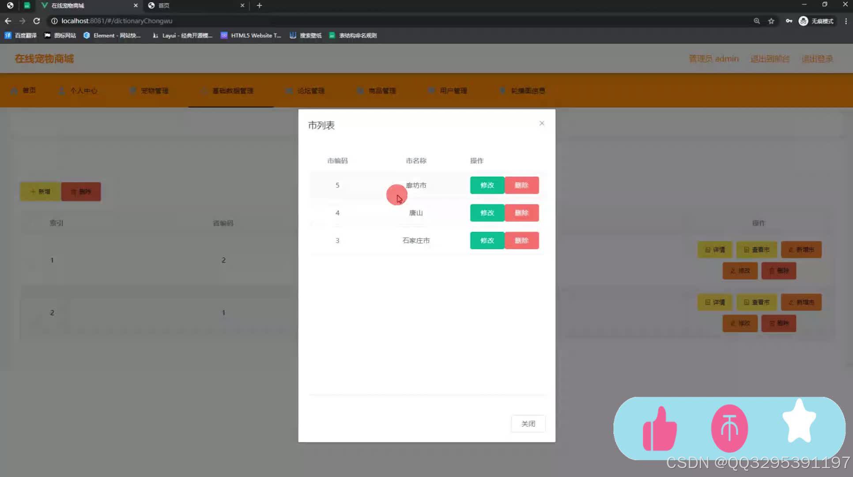Open the 搜索壁纸 bookmark
853x477 pixels.
click(306, 35)
